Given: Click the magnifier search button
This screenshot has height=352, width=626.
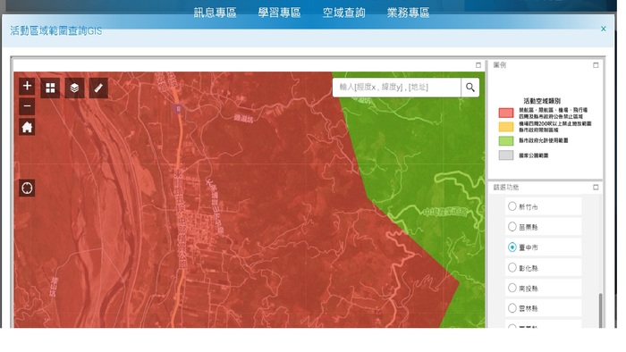Looking at the screenshot, I should (x=469, y=88).
